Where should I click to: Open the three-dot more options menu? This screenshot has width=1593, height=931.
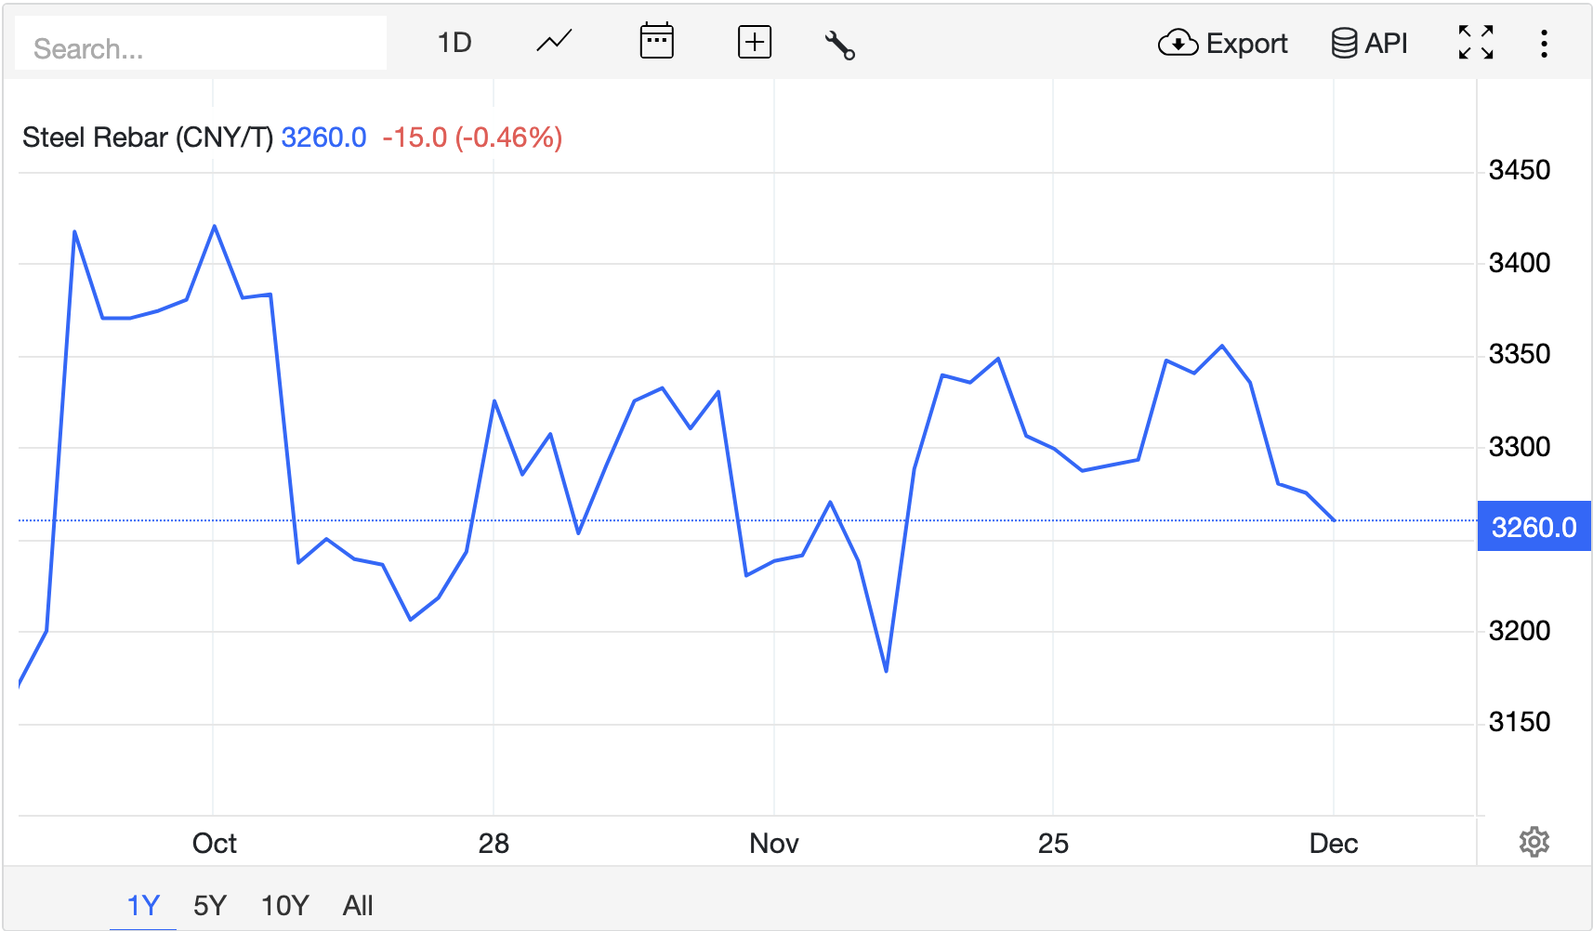point(1543,44)
